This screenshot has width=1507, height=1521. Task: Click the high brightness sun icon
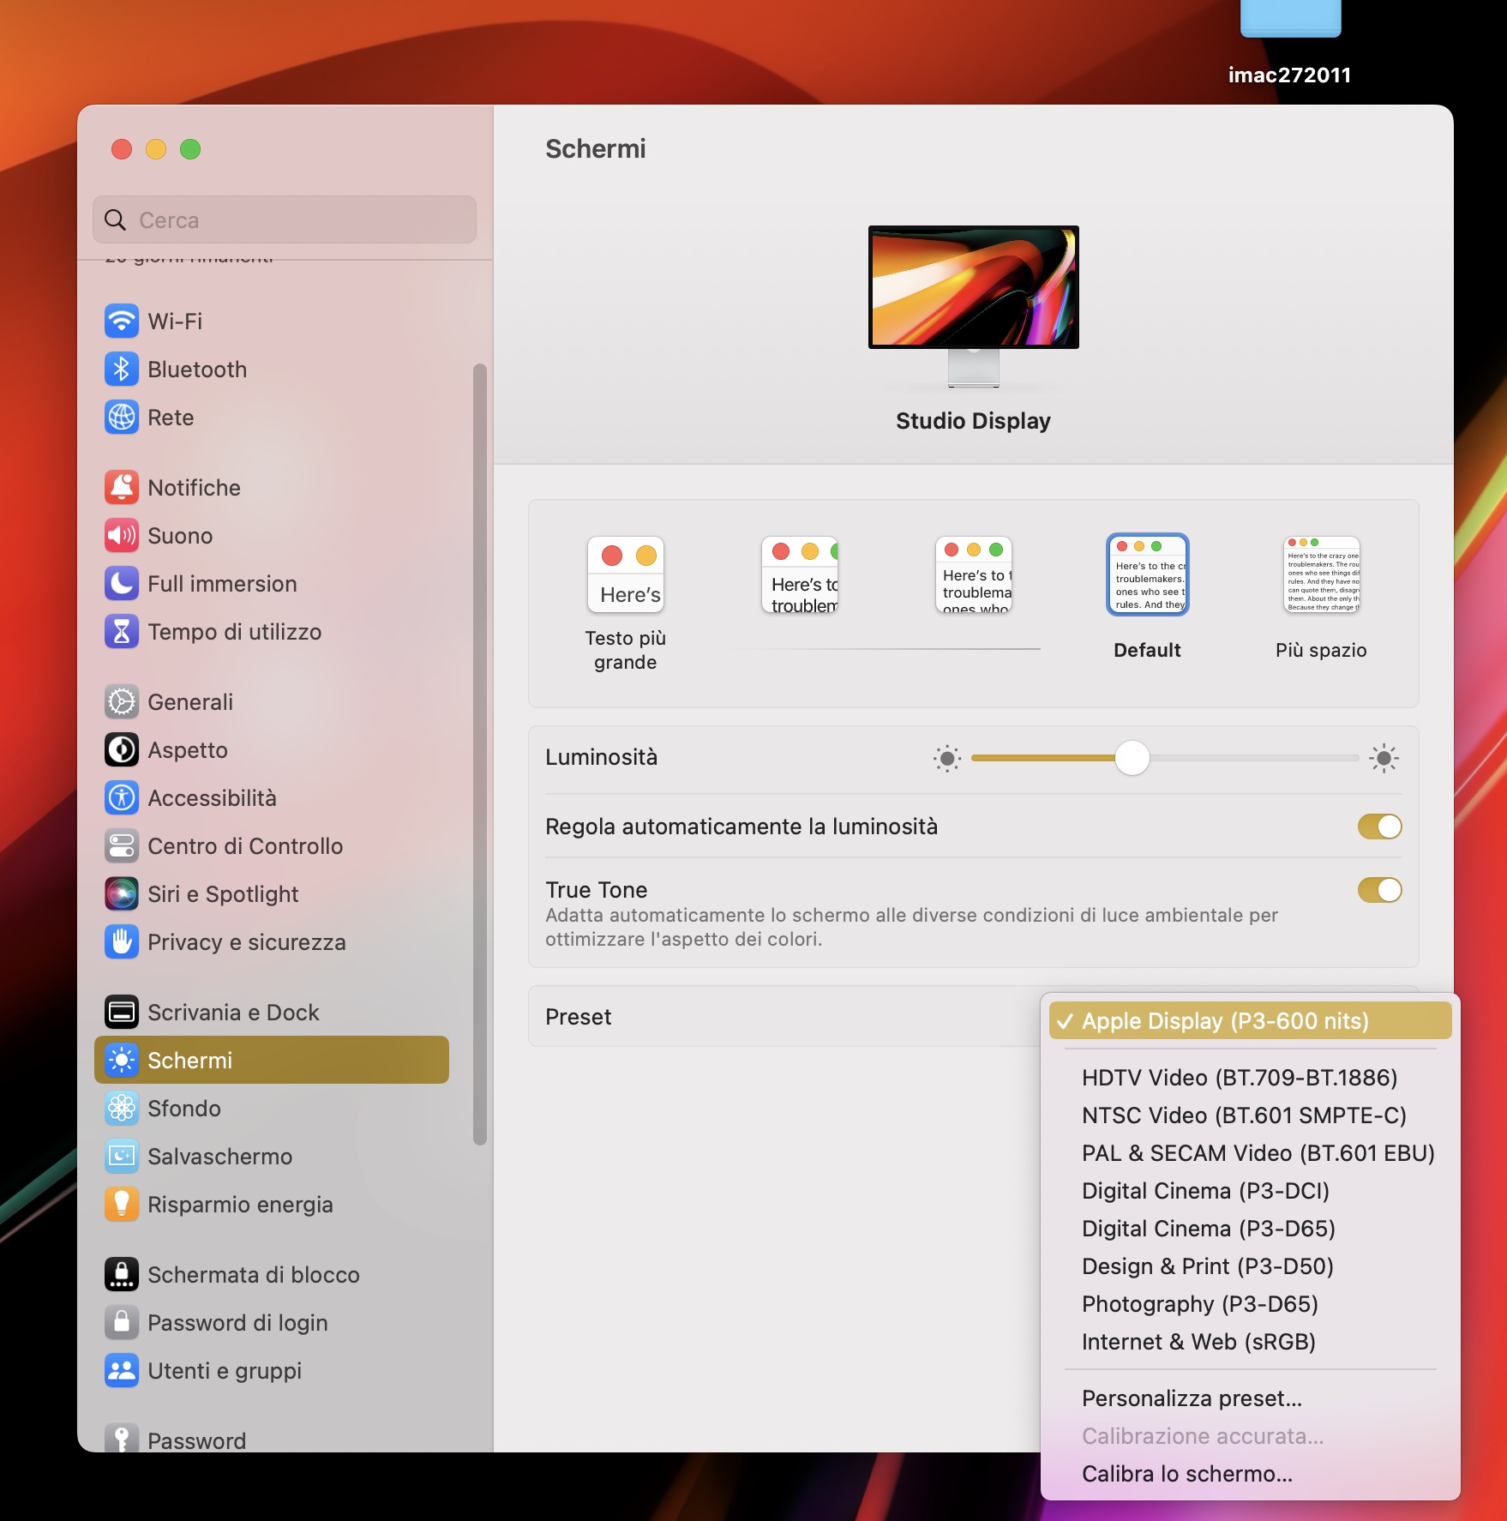[1384, 758]
